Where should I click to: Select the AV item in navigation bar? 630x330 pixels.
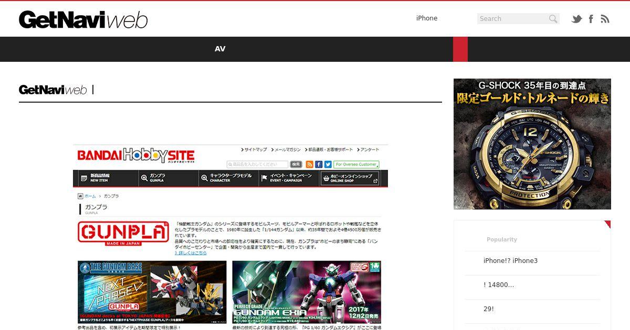click(220, 49)
